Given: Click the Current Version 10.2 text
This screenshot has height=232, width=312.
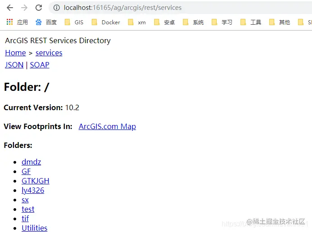Looking at the screenshot, I should (x=41, y=107).
